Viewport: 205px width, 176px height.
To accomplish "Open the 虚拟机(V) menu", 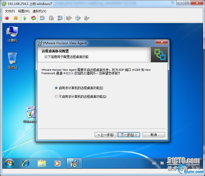I will click(39, 11).
